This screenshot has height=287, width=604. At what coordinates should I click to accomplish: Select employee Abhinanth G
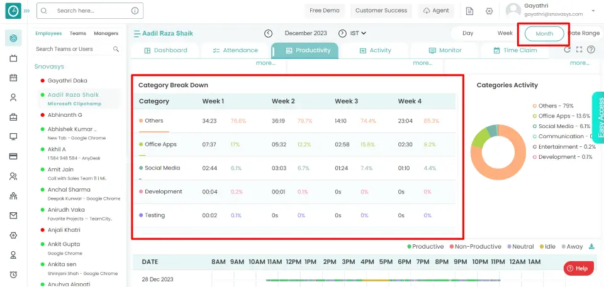[65, 115]
